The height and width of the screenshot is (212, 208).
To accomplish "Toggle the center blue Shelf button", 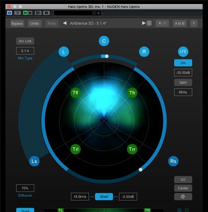I will tap(104, 197).
